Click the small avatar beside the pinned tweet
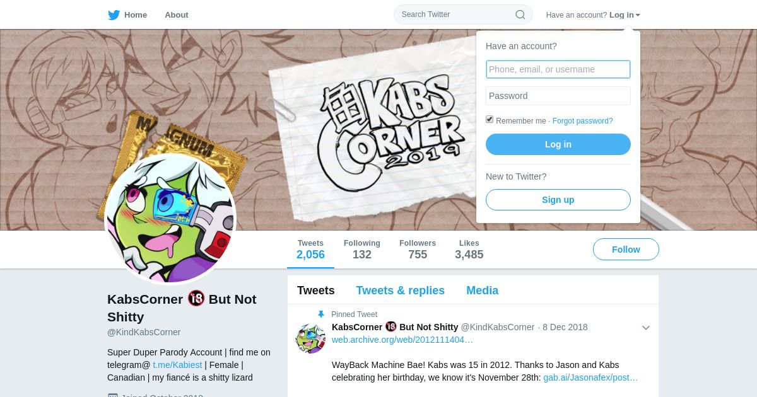The image size is (757, 397). (310, 338)
